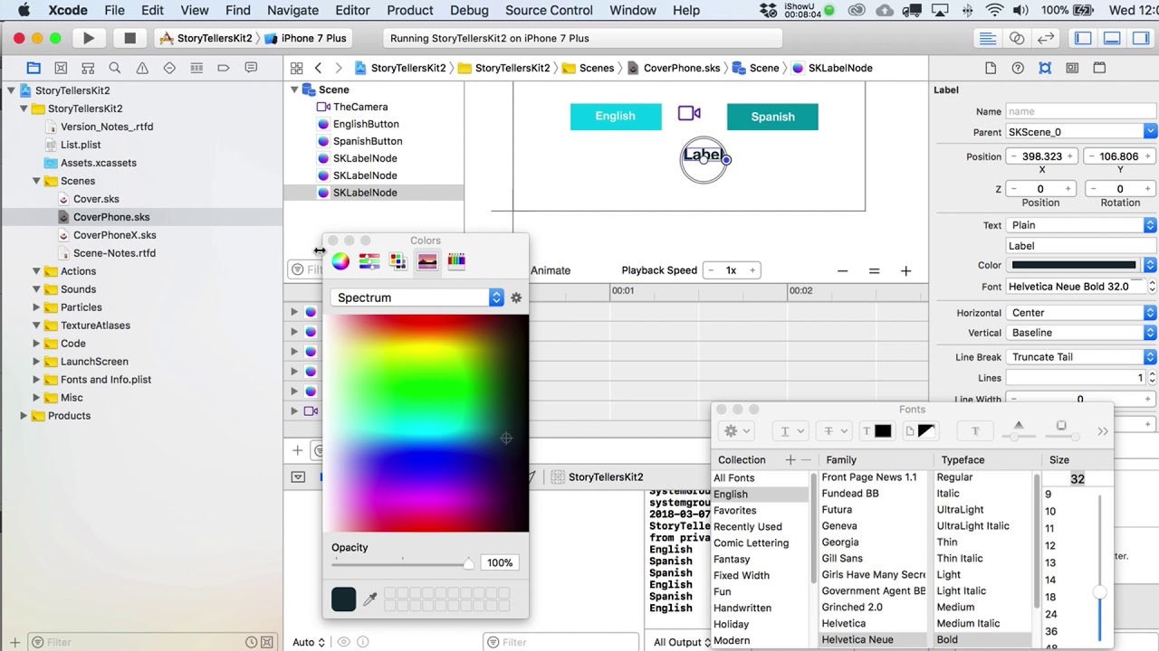1159x651 pixels.
Task: Run the project with the Play button
Action: coord(89,38)
